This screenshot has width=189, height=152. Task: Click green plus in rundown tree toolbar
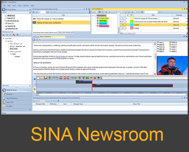pyautogui.click(x=106, y=12)
